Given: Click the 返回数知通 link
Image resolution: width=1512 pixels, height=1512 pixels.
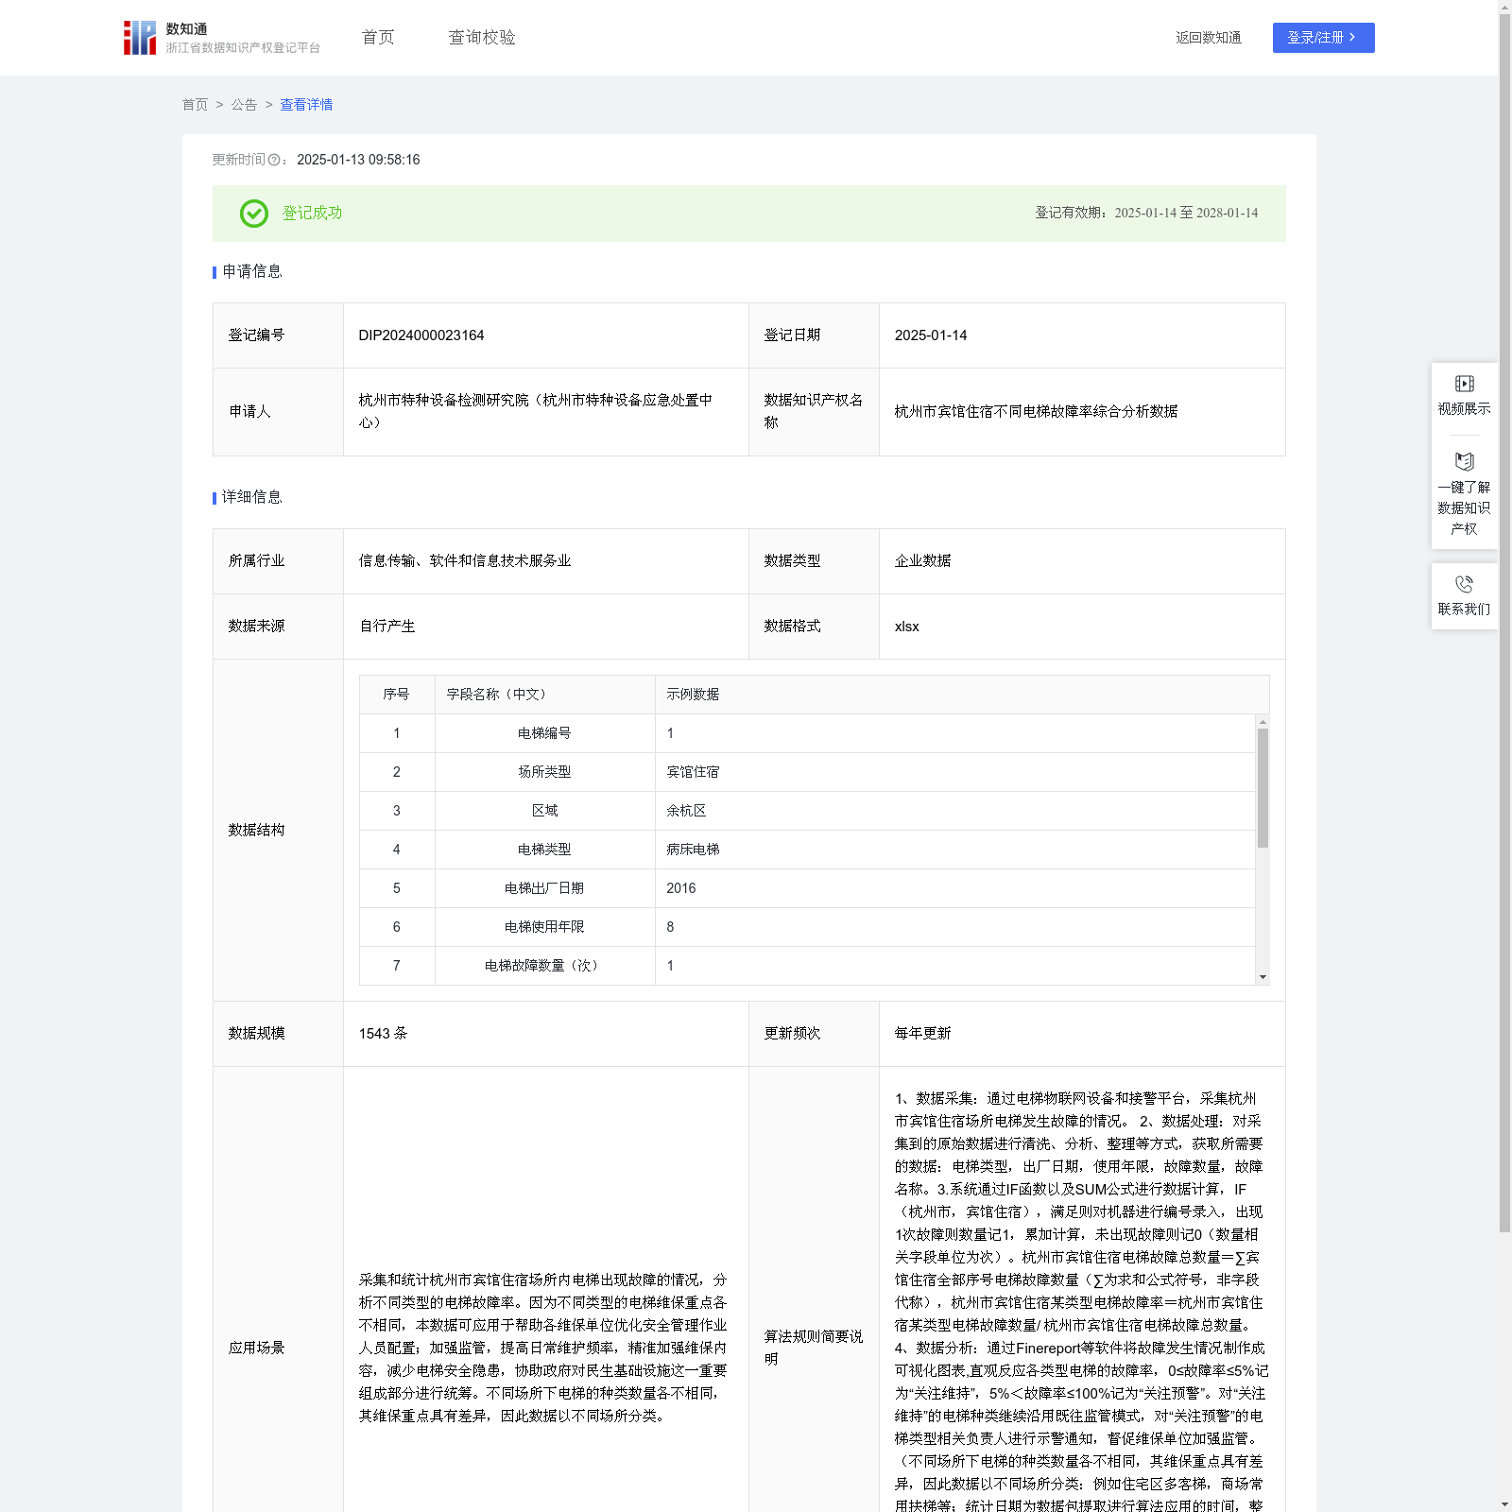Looking at the screenshot, I should click(x=1209, y=38).
